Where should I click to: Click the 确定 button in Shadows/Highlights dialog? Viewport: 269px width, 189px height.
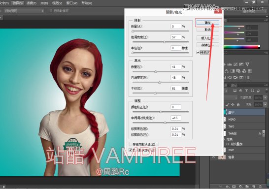click(208, 23)
